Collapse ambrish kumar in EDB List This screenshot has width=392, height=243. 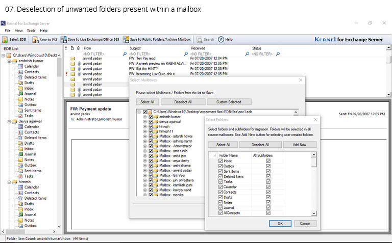pos(9,61)
